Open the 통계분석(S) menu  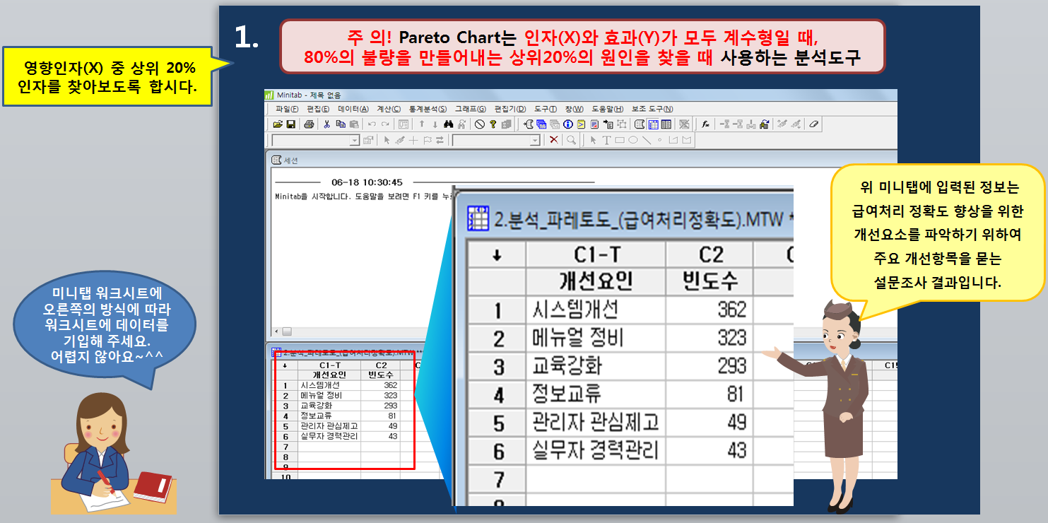(428, 110)
